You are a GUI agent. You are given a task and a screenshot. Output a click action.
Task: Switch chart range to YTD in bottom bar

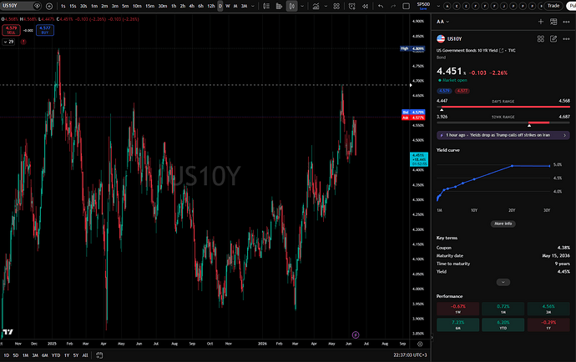click(56, 355)
